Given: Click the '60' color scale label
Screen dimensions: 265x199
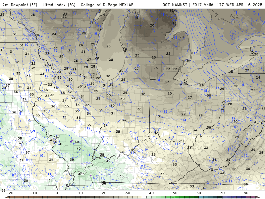Looking at the screenshot, I should [199, 193].
